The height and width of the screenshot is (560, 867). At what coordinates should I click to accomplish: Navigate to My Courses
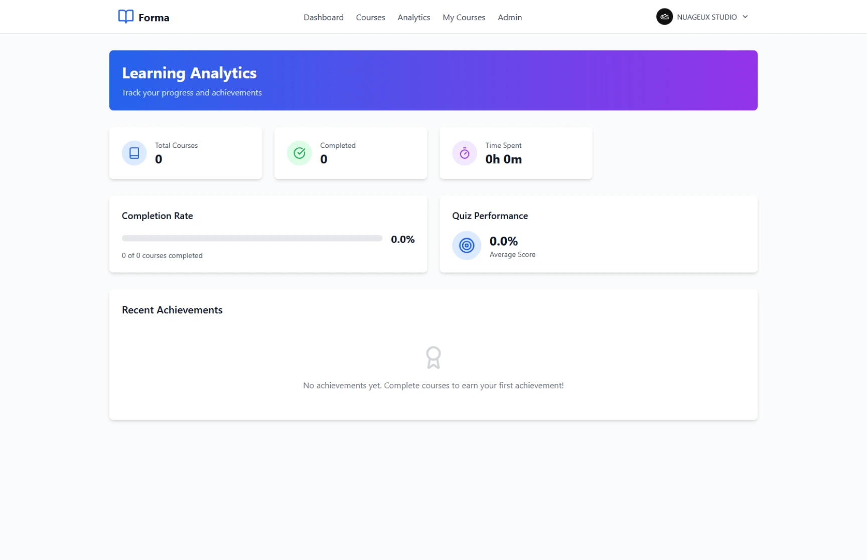click(x=464, y=17)
